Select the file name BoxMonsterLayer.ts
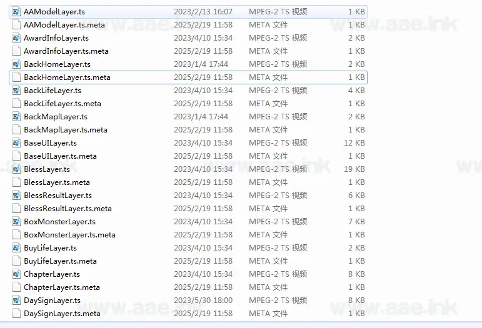482x328 pixels. pyautogui.click(x=59, y=222)
